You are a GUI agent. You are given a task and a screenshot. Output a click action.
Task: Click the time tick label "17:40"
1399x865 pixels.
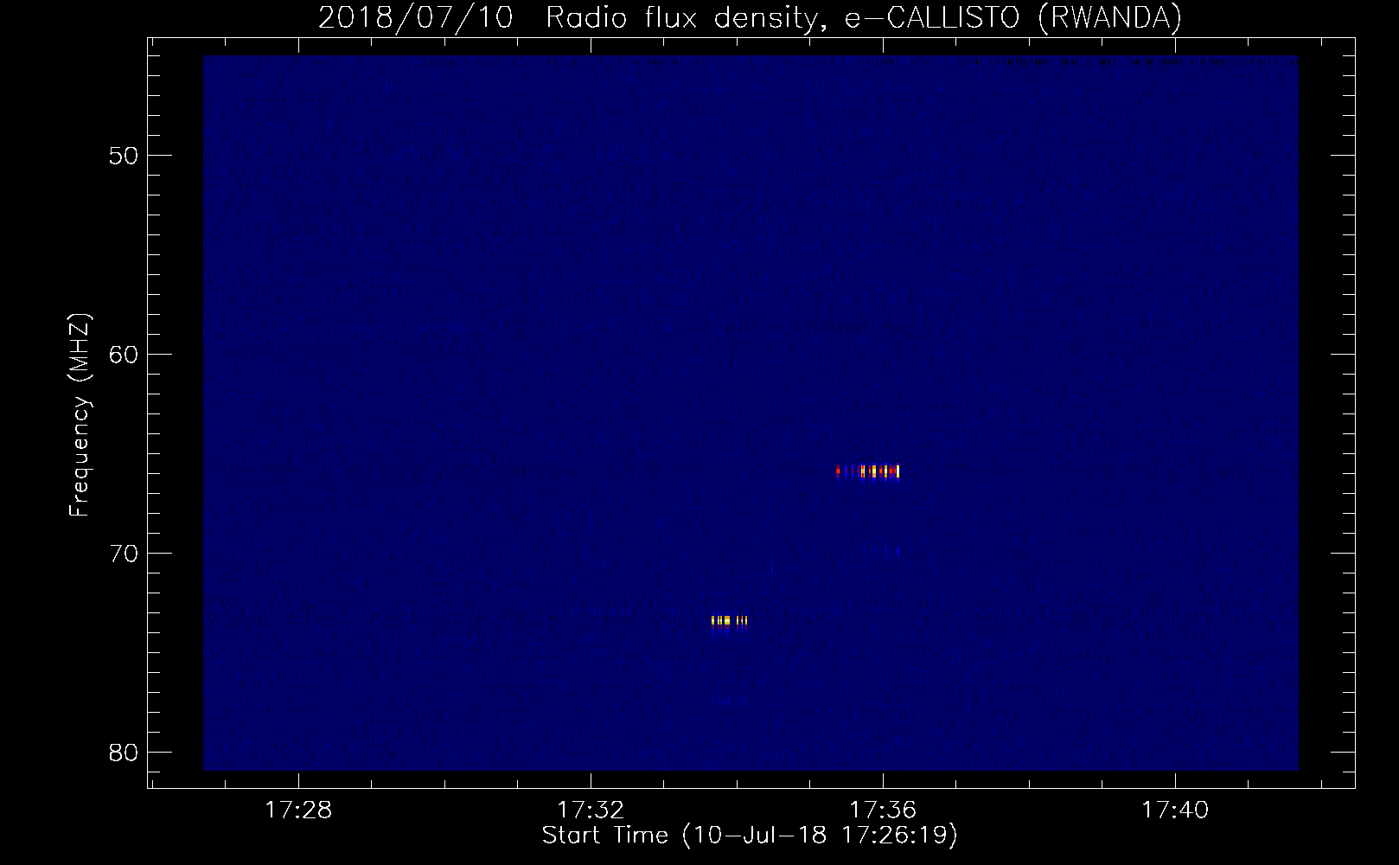[x=1175, y=811]
